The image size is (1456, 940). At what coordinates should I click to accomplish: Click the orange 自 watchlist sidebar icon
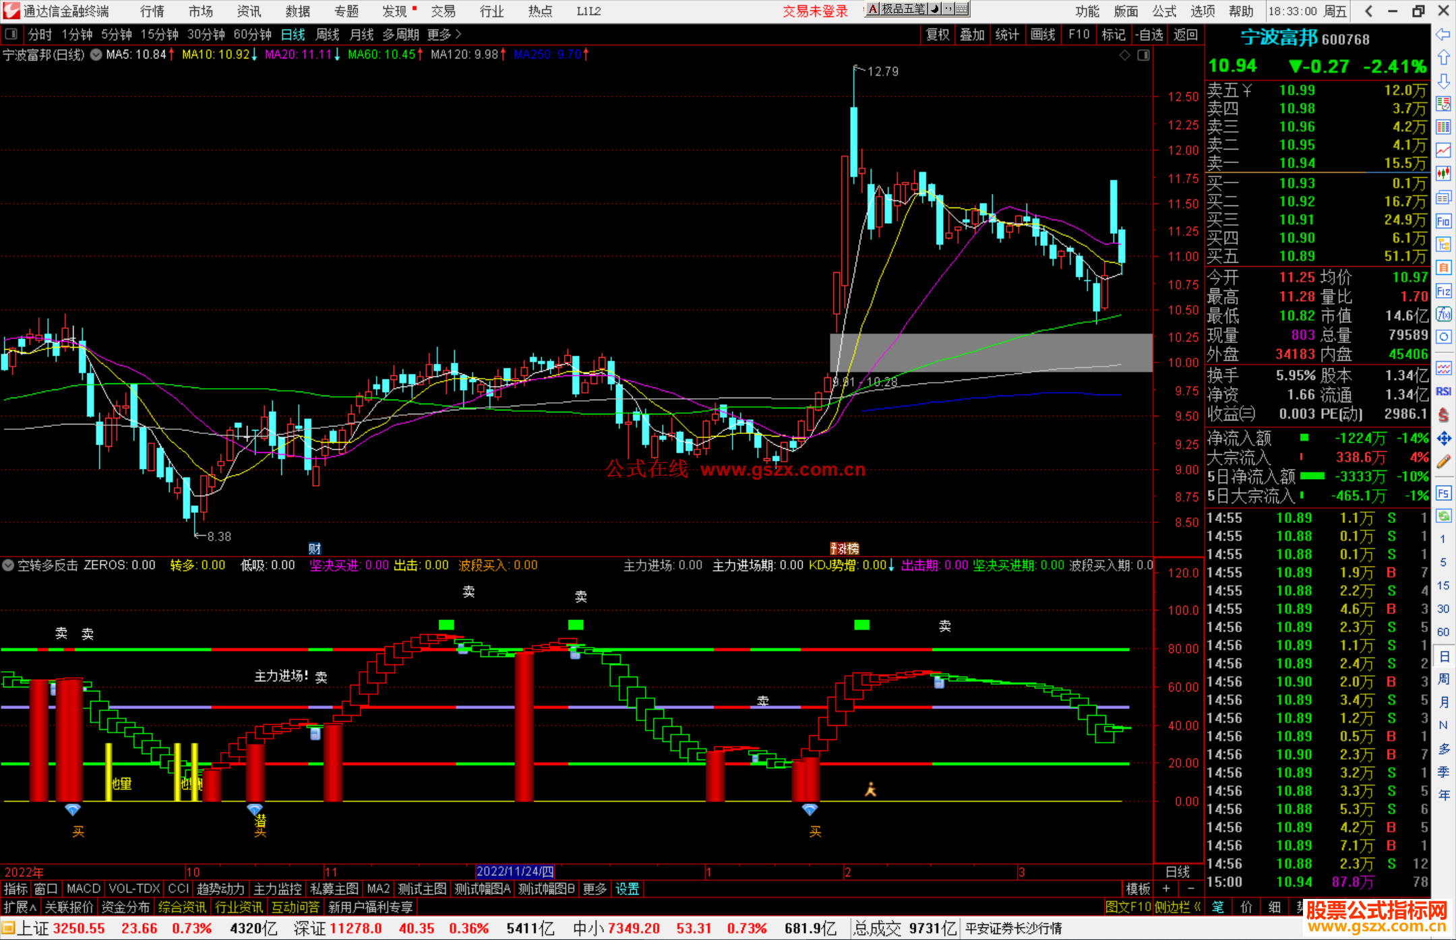pos(1443,268)
